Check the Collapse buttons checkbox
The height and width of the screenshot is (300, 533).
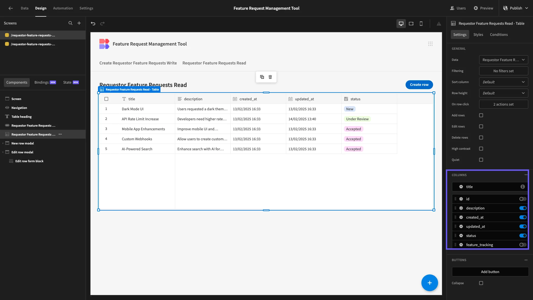coord(481,283)
